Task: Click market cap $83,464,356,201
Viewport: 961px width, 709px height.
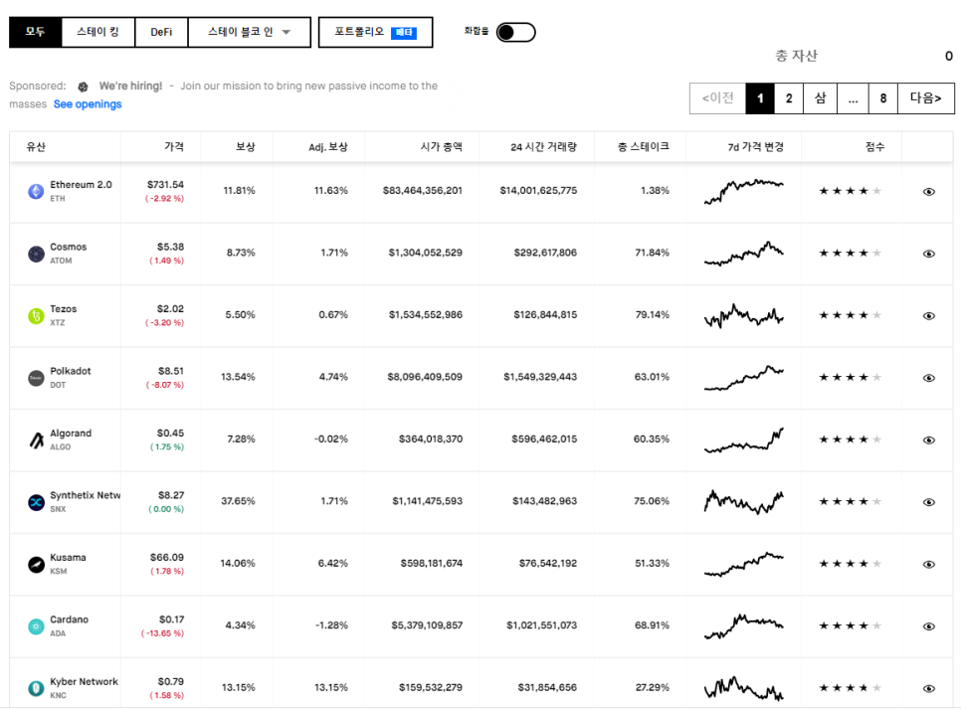Action: (422, 191)
